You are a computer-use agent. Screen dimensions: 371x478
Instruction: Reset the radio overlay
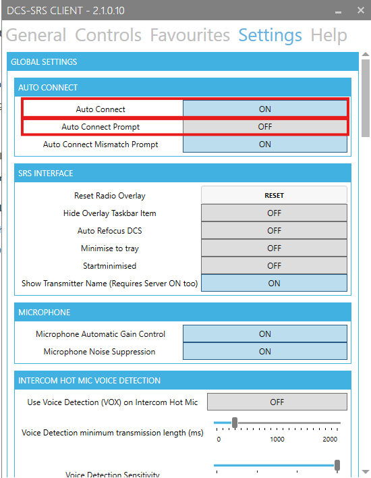tap(274, 195)
